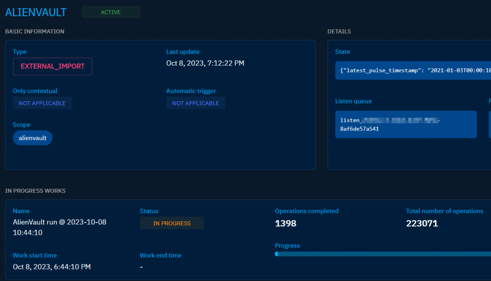491x281 pixels.
Task: Click the Total number of operations label
Action: click(444, 211)
